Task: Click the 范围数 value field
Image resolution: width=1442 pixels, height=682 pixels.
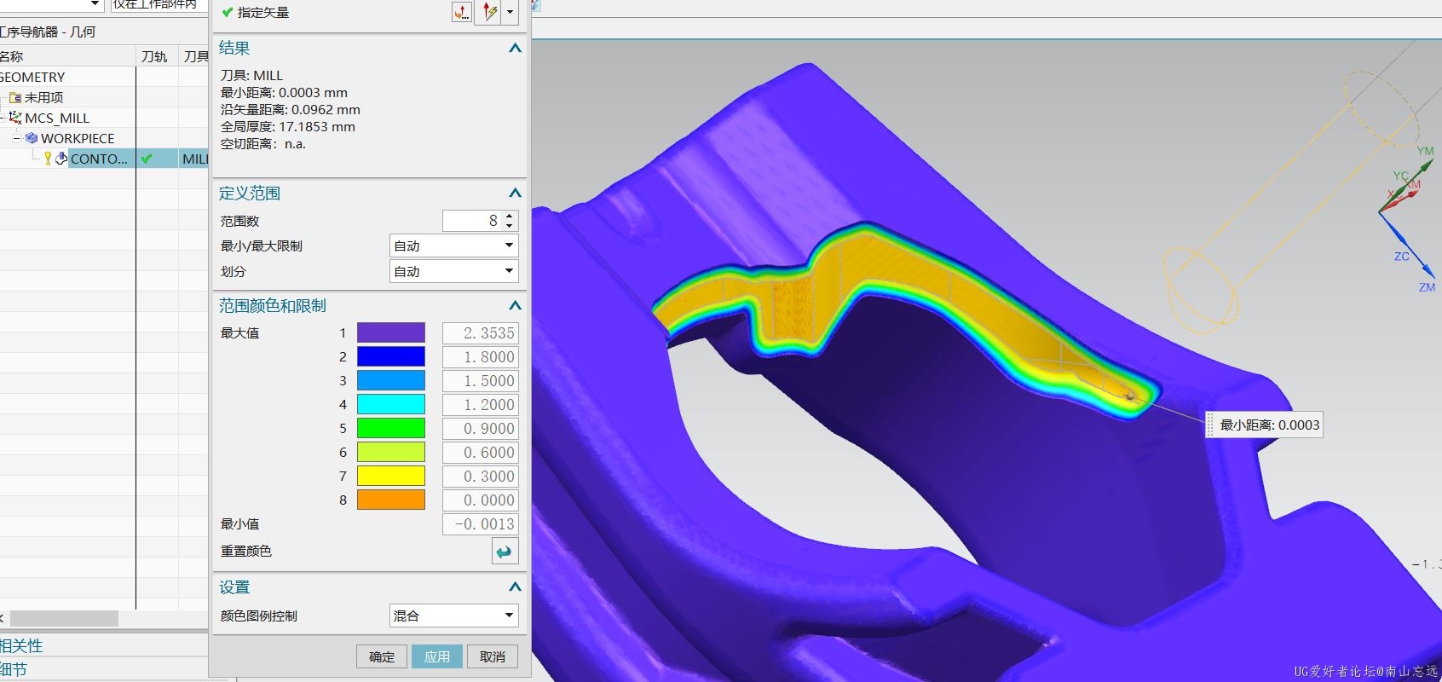Action: 472,221
